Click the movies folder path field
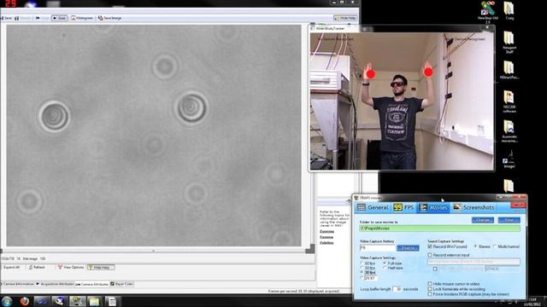The width and height of the screenshot is (547, 307). click(439, 229)
